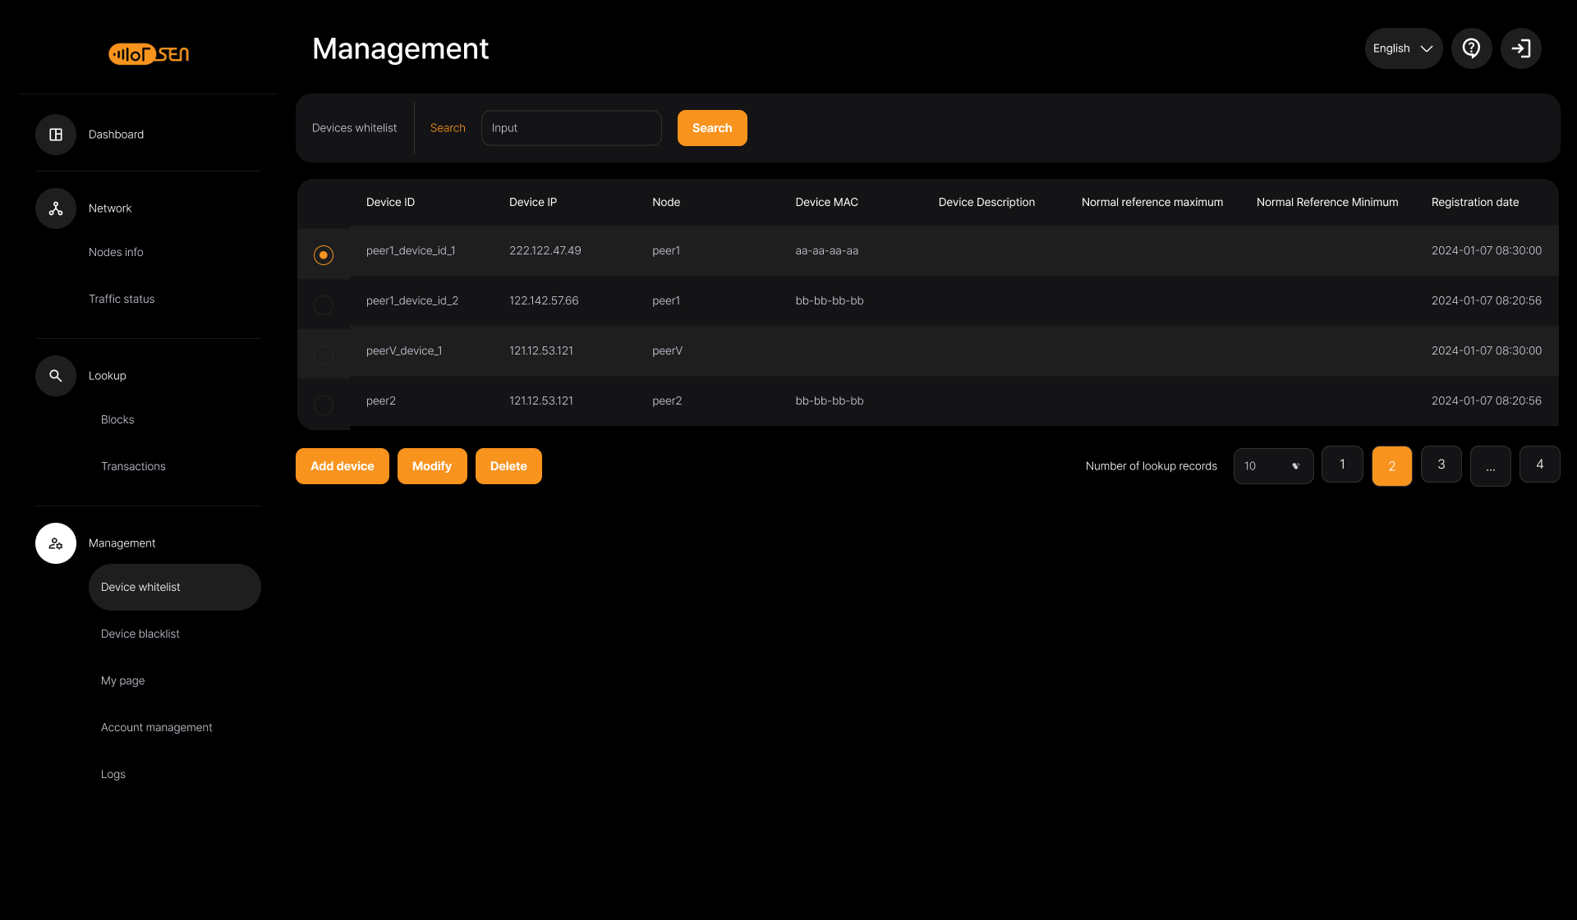
Task: Click the Device MAC column header
Action: pos(826,202)
